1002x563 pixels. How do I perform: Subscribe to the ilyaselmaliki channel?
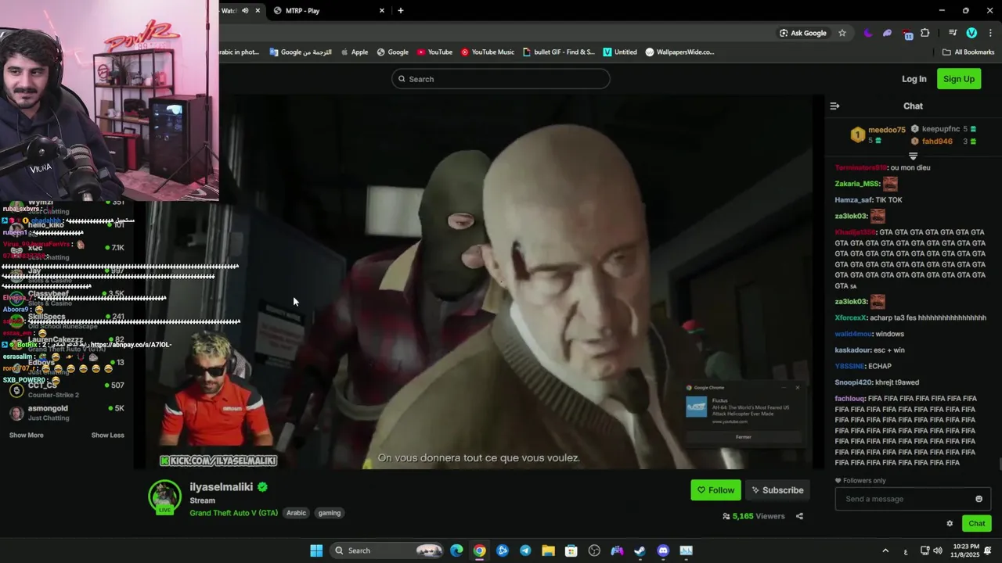(x=777, y=490)
